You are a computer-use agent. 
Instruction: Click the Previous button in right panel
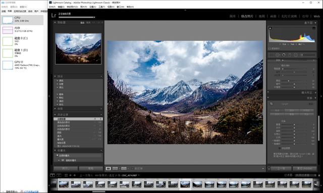click(x=281, y=168)
